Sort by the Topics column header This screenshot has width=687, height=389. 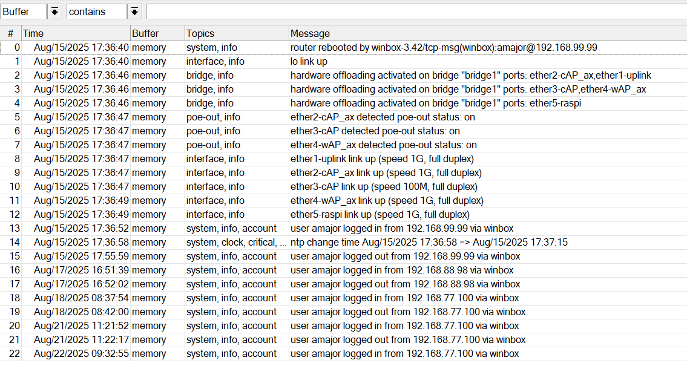pyautogui.click(x=236, y=34)
